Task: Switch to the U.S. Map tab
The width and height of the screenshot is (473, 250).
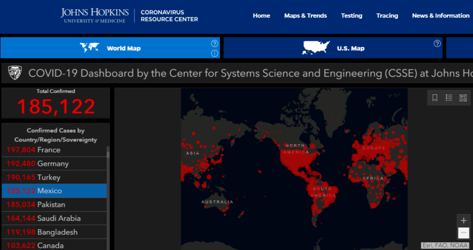Action: tap(333, 48)
